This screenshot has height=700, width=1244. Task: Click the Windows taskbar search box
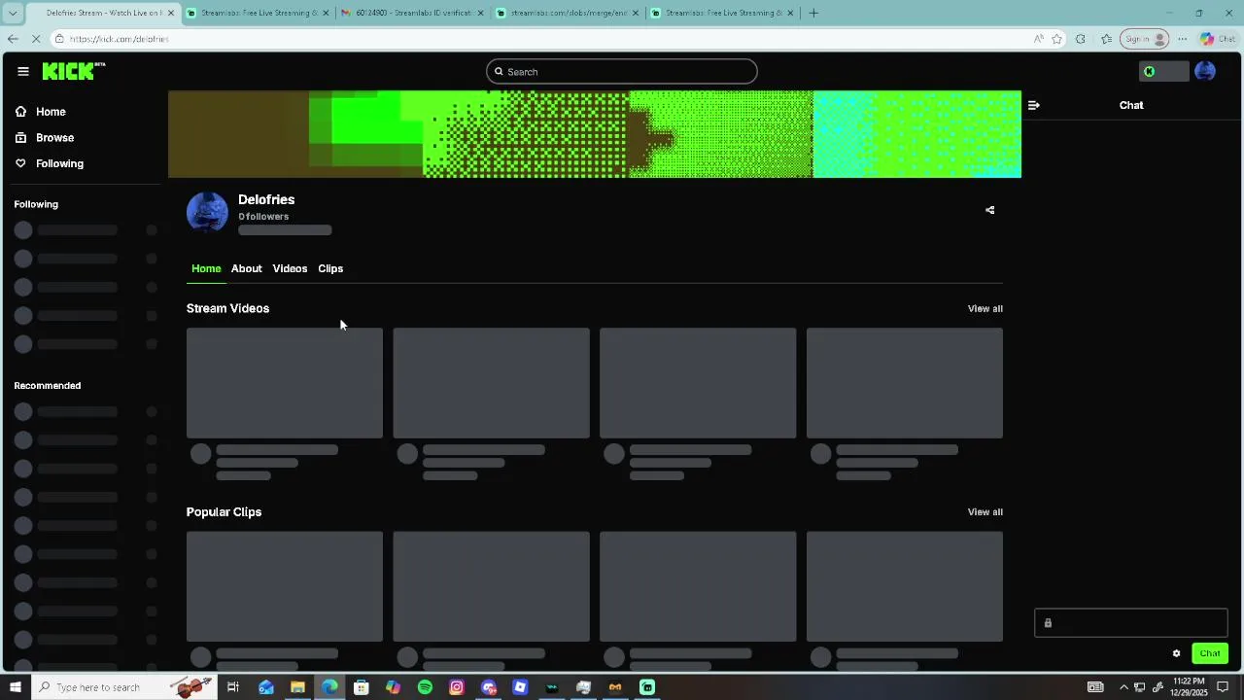(x=126, y=687)
